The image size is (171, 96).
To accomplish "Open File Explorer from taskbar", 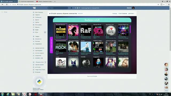I will tap(13, 94).
